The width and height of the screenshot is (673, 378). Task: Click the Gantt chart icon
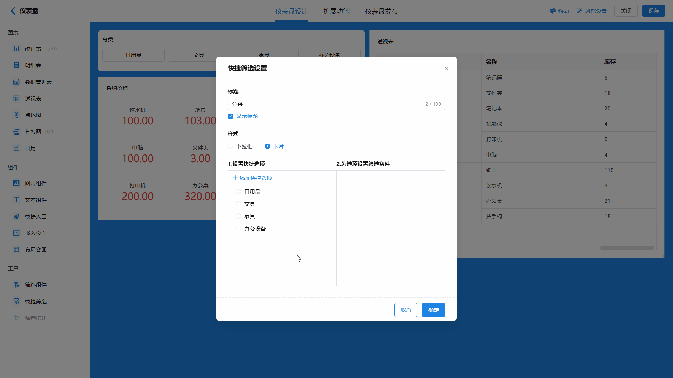click(16, 132)
